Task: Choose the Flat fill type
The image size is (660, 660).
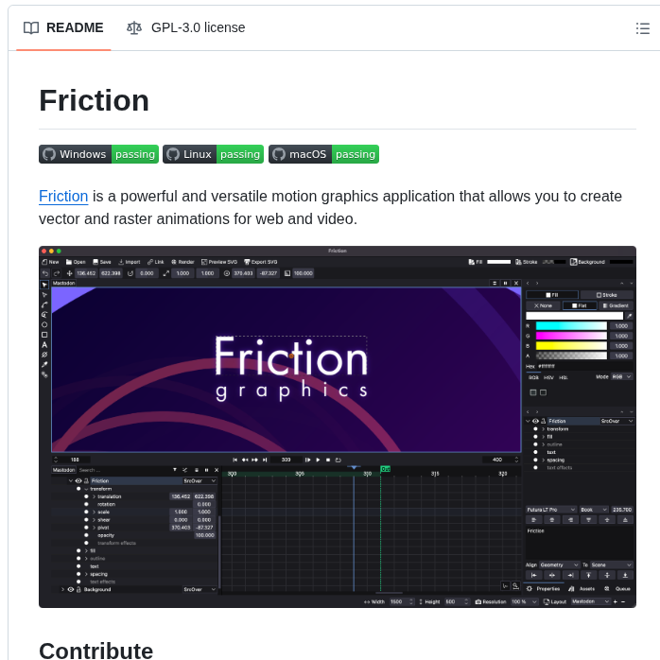Action: click(580, 305)
